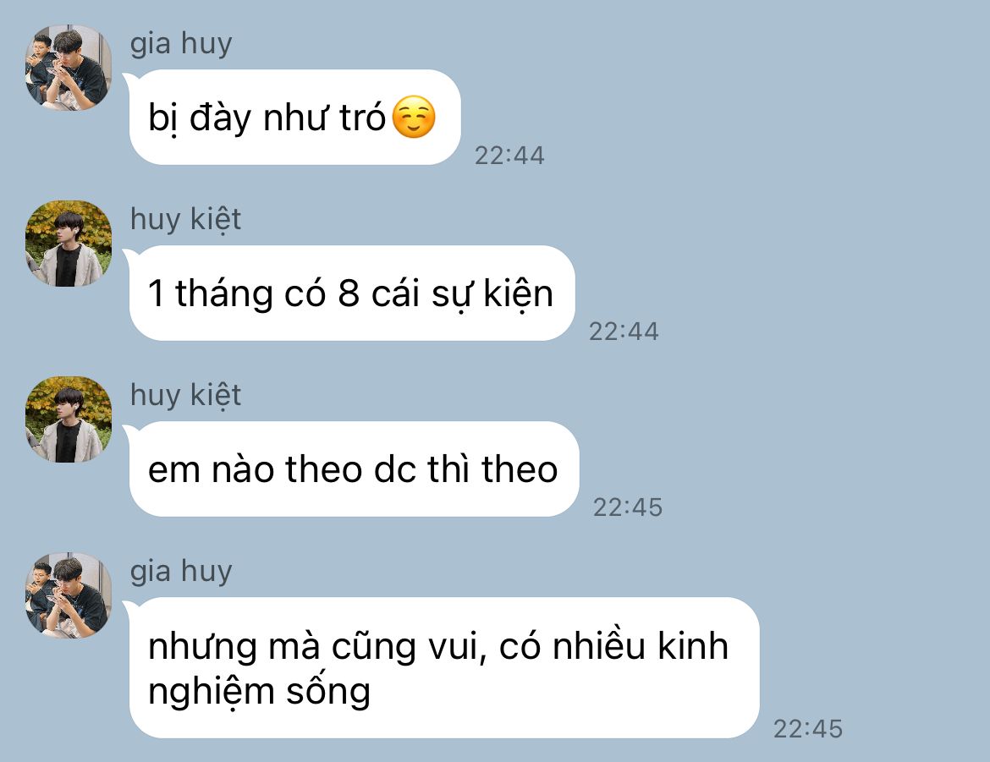990x762 pixels.
Task: Open gia huy's avatar on last message
Action: pos(69,595)
